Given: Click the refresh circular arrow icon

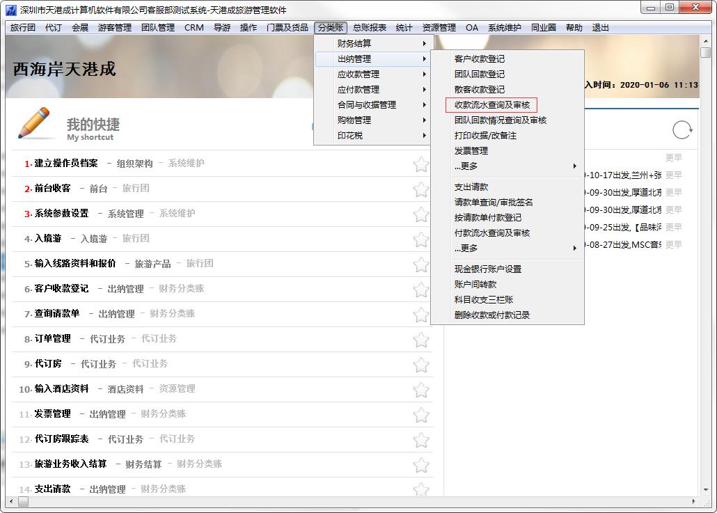Looking at the screenshot, I should [682, 130].
